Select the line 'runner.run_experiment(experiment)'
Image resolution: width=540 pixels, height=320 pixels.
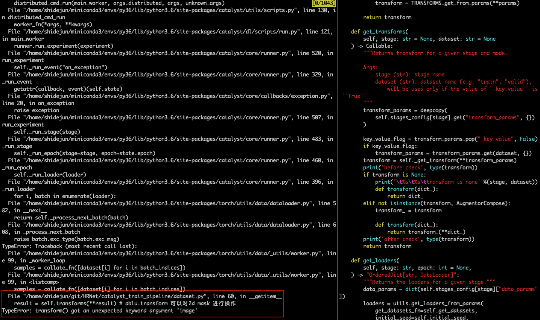(64, 46)
